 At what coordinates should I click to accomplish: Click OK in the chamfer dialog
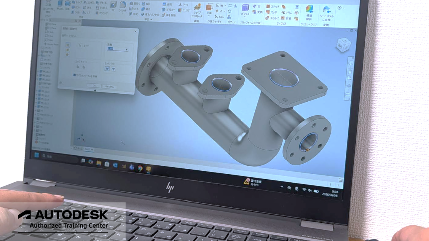[94, 86]
